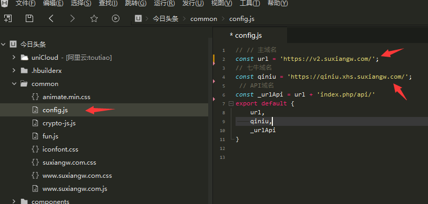Fold the export default block at line 7
428x204 pixels.
pyautogui.click(x=231, y=103)
